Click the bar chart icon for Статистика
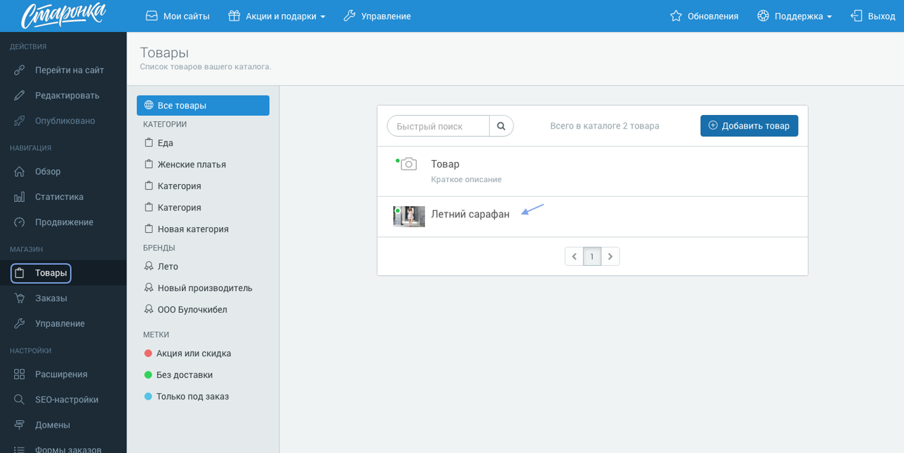Image resolution: width=904 pixels, height=453 pixels. [x=20, y=197]
